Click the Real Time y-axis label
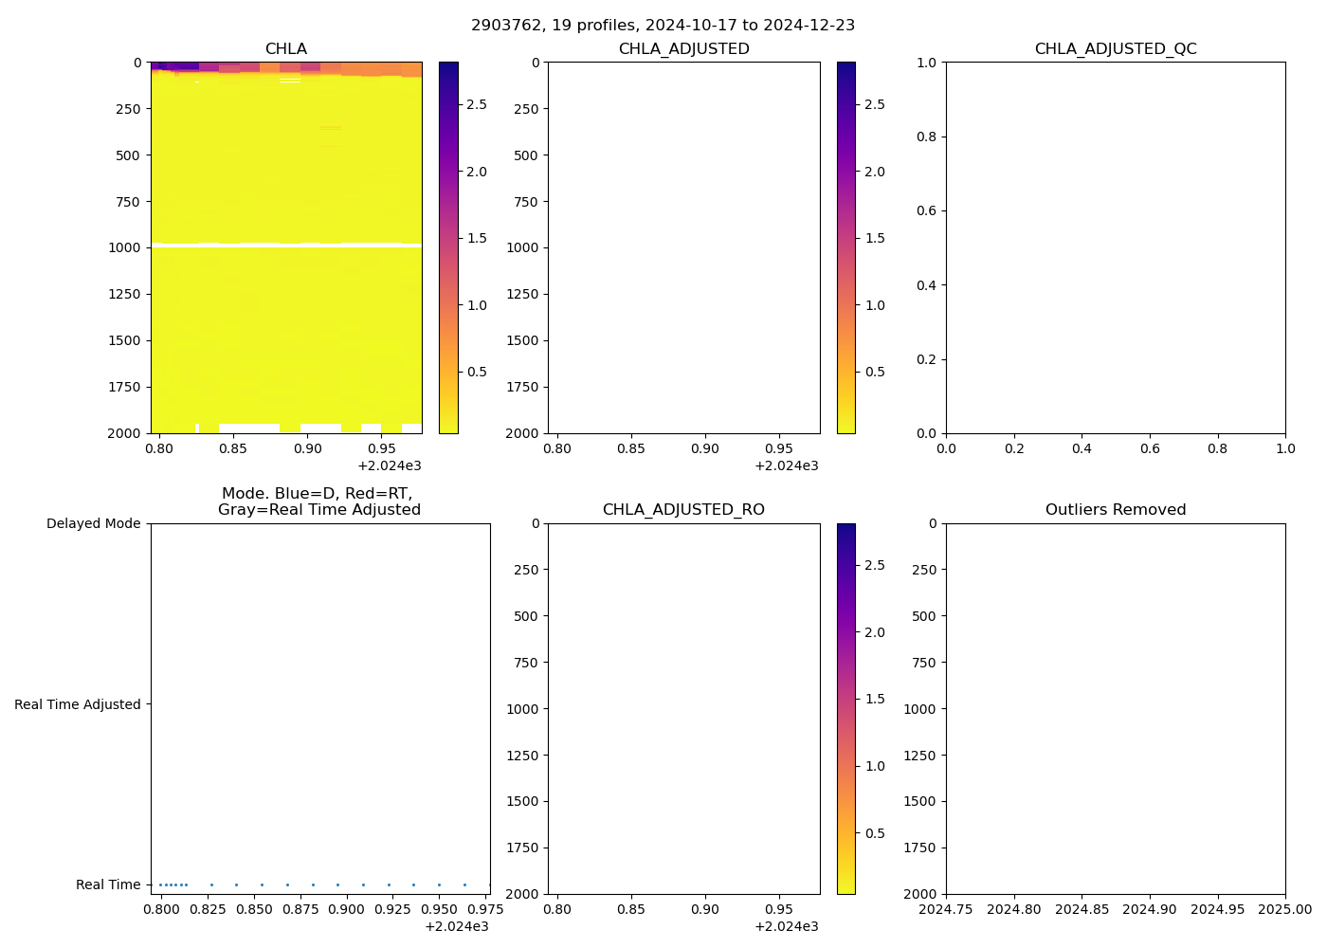The image size is (1327, 948). (108, 884)
